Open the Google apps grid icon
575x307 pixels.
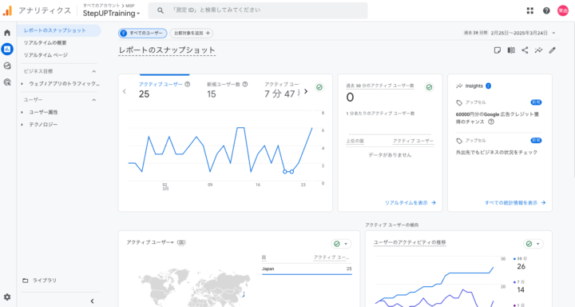(x=530, y=10)
